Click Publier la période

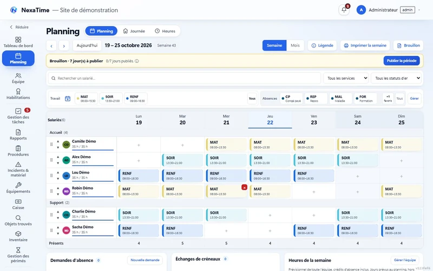click(x=402, y=61)
